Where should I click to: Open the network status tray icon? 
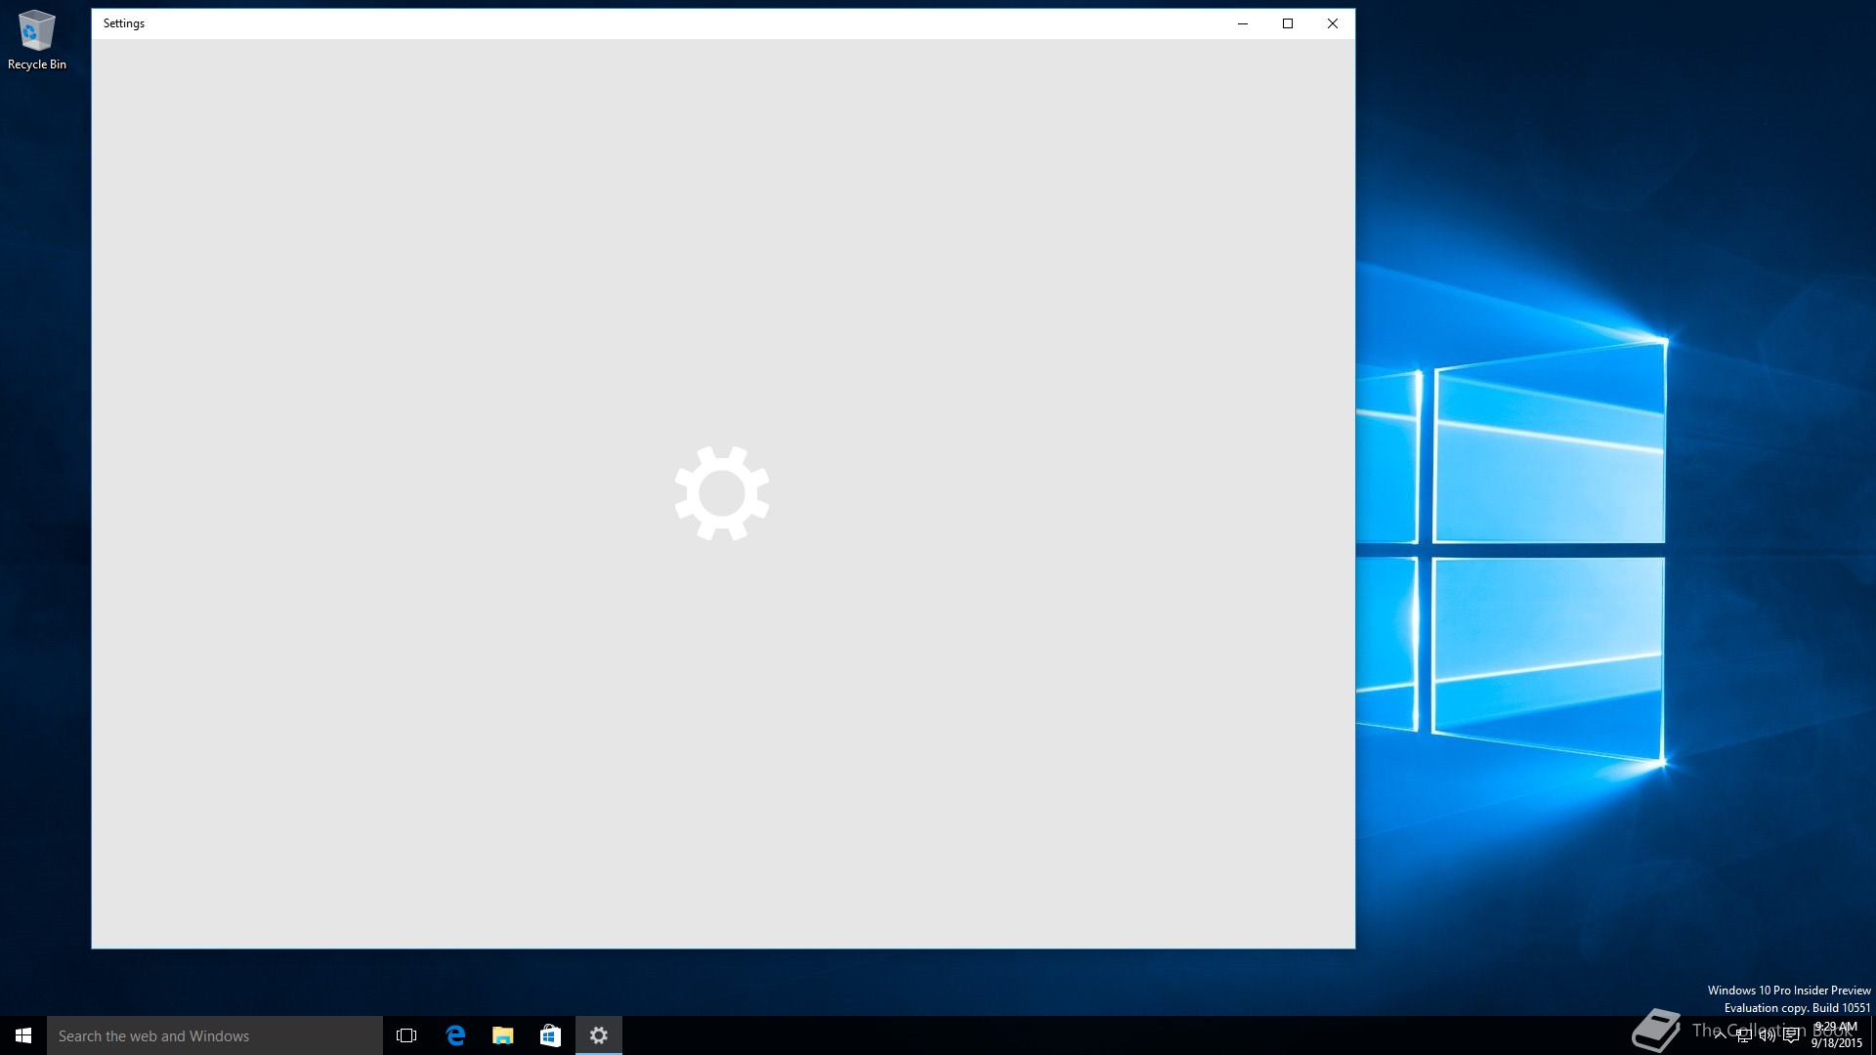point(1744,1035)
